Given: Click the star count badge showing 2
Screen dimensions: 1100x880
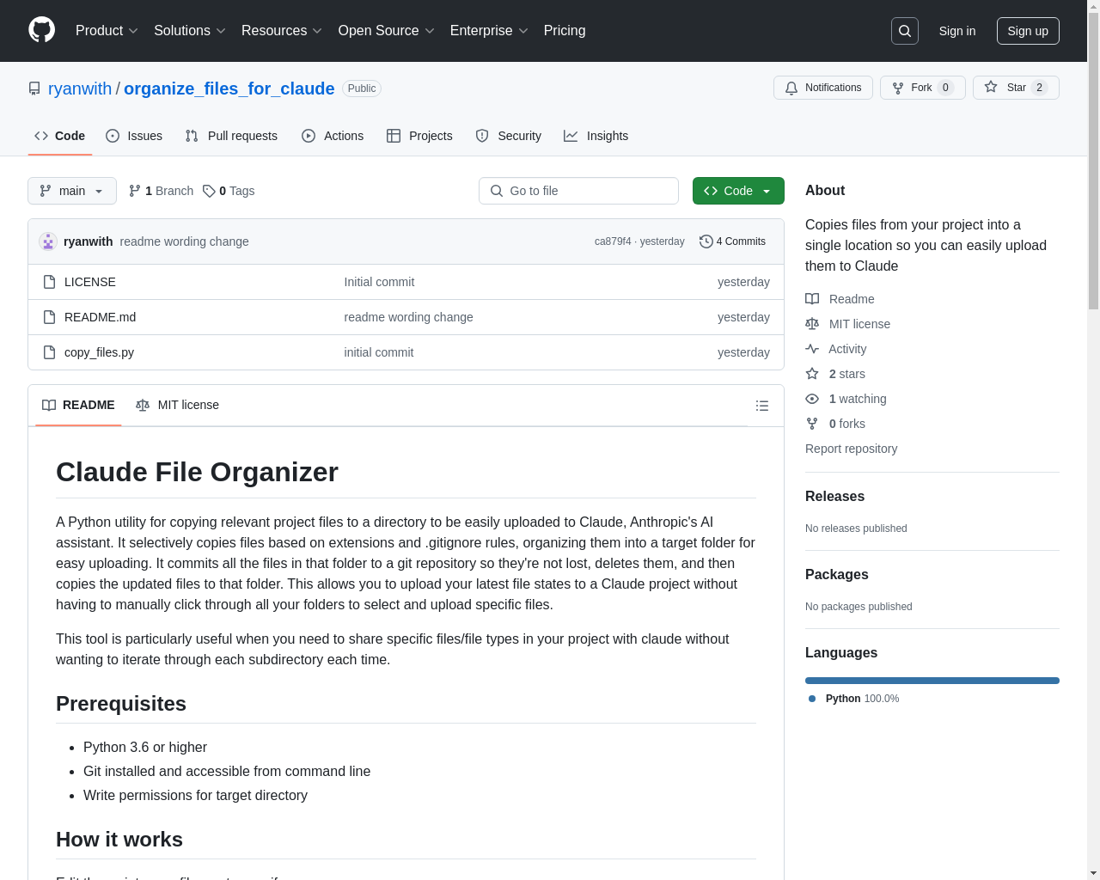Looking at the screenshot, I should pyautogui.click(x=1039, y=88).
